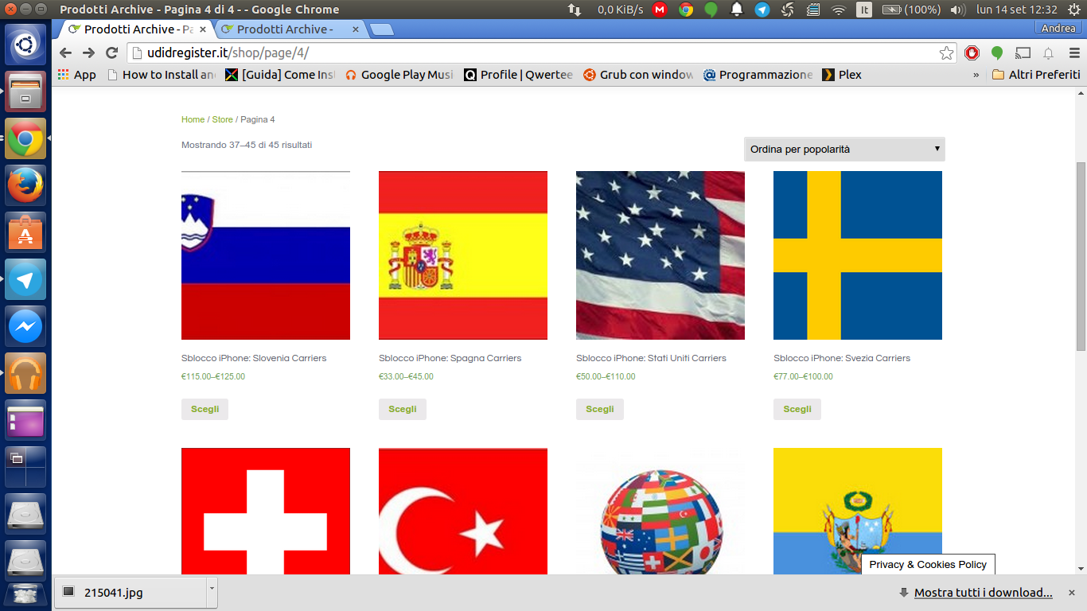Click Scegli under Stati Uniti Carriers
Screen dimensions: 1087x611
(600, 409)
